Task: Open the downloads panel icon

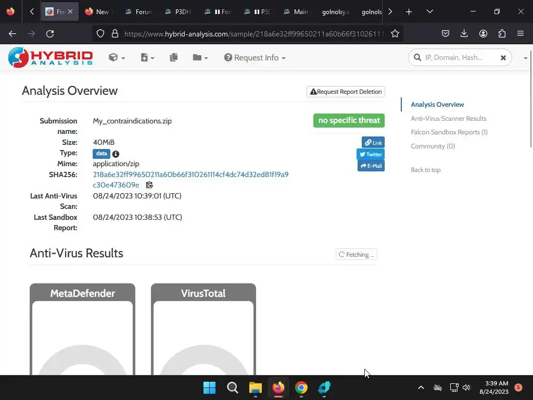Action: (x=464, y=34)
